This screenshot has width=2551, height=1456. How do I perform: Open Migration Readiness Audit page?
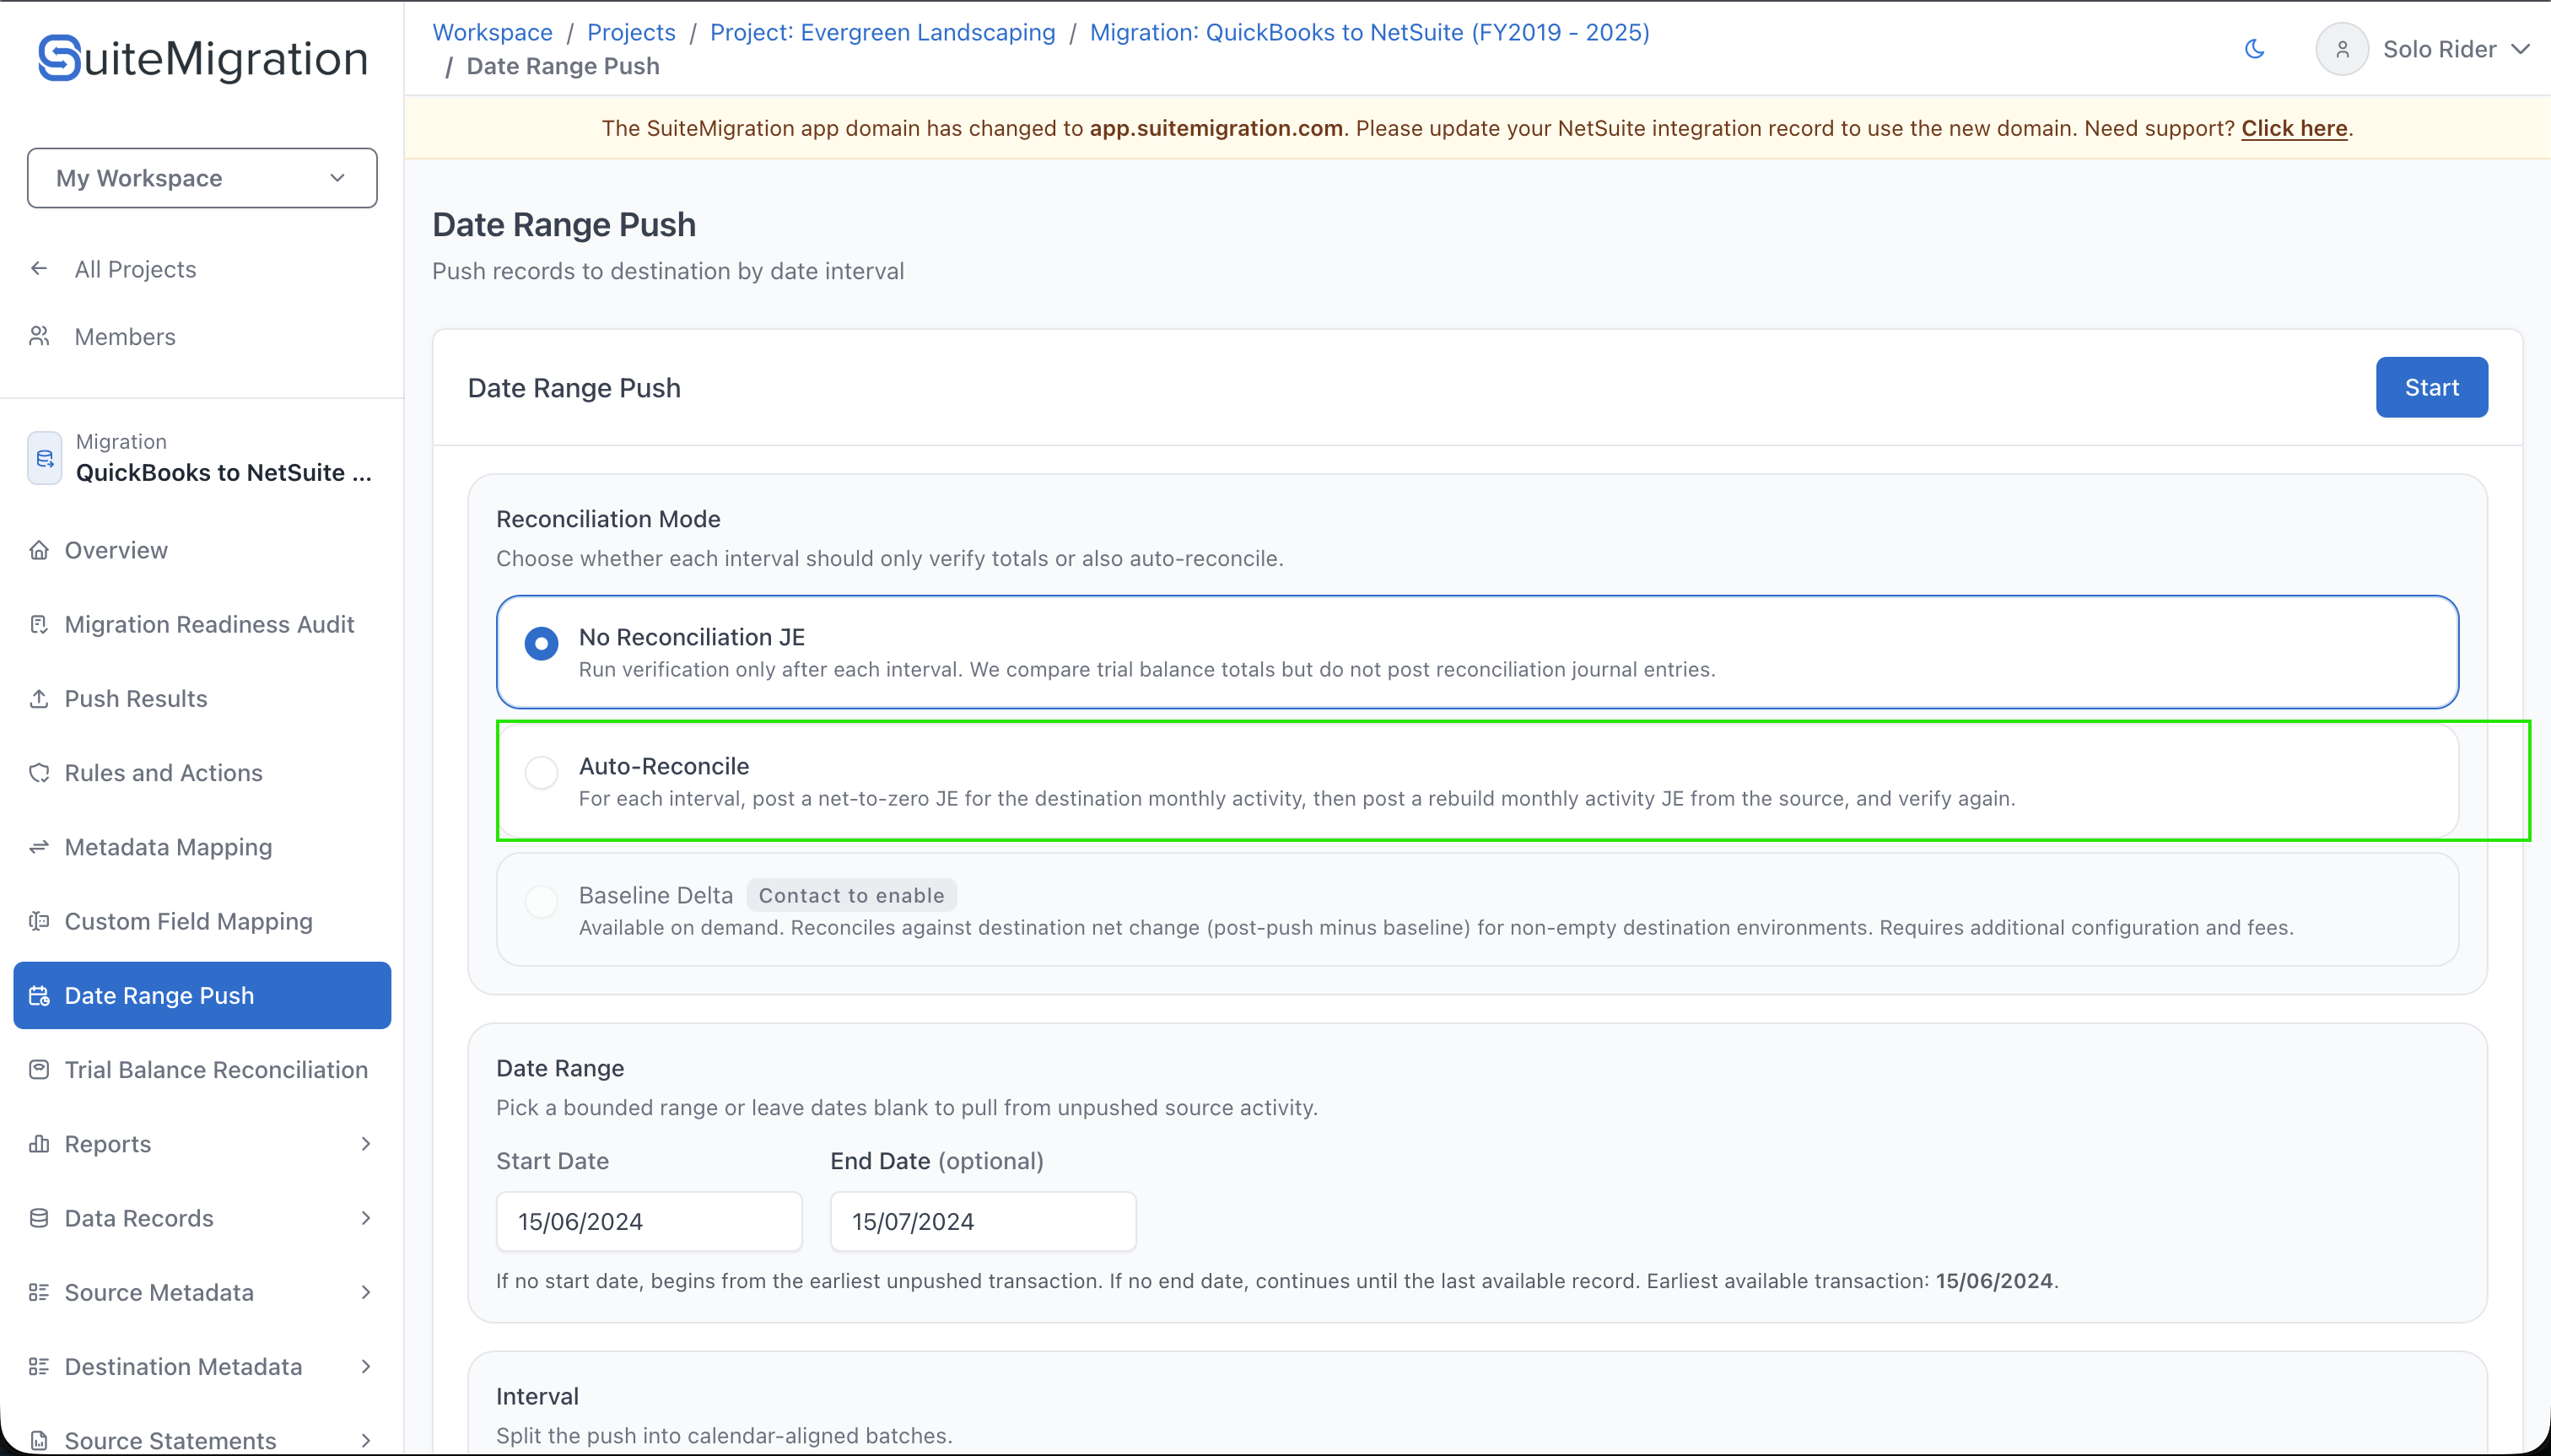coord(202,624)
